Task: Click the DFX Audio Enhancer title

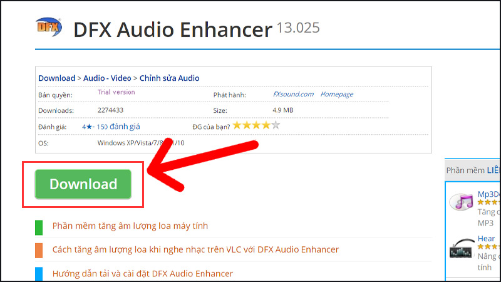Action: point(173,29)
